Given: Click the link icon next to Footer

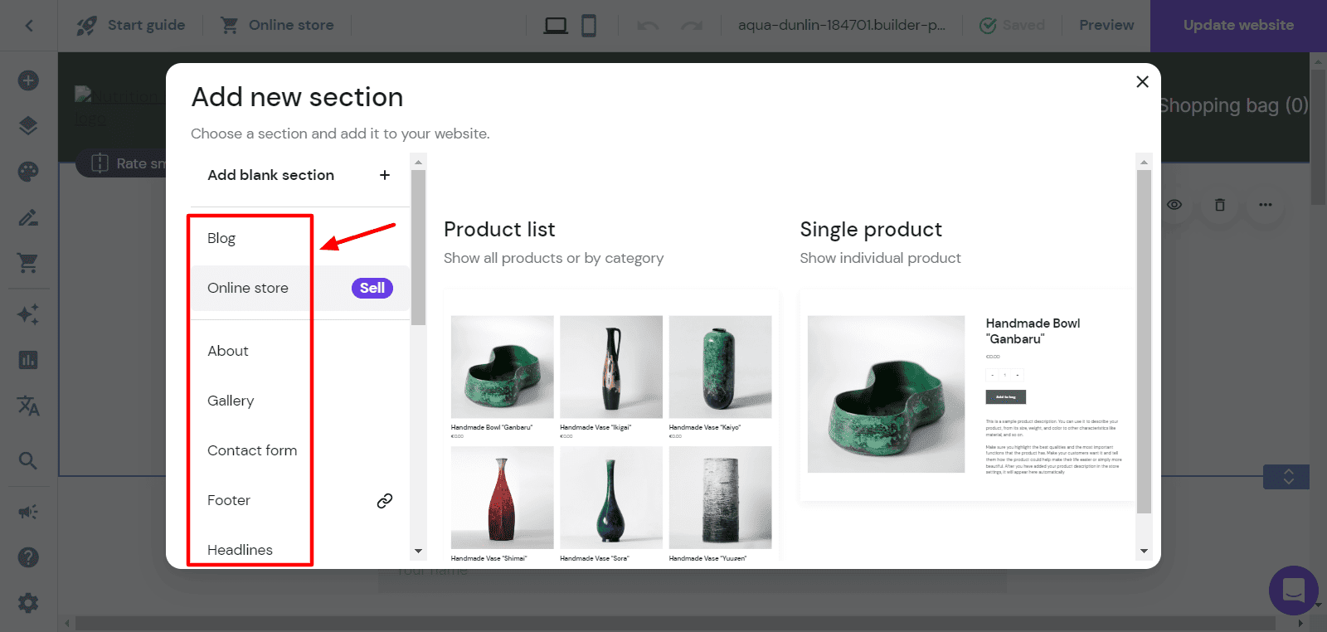Looking at the screenshot, I should click(x=384, y=501).
